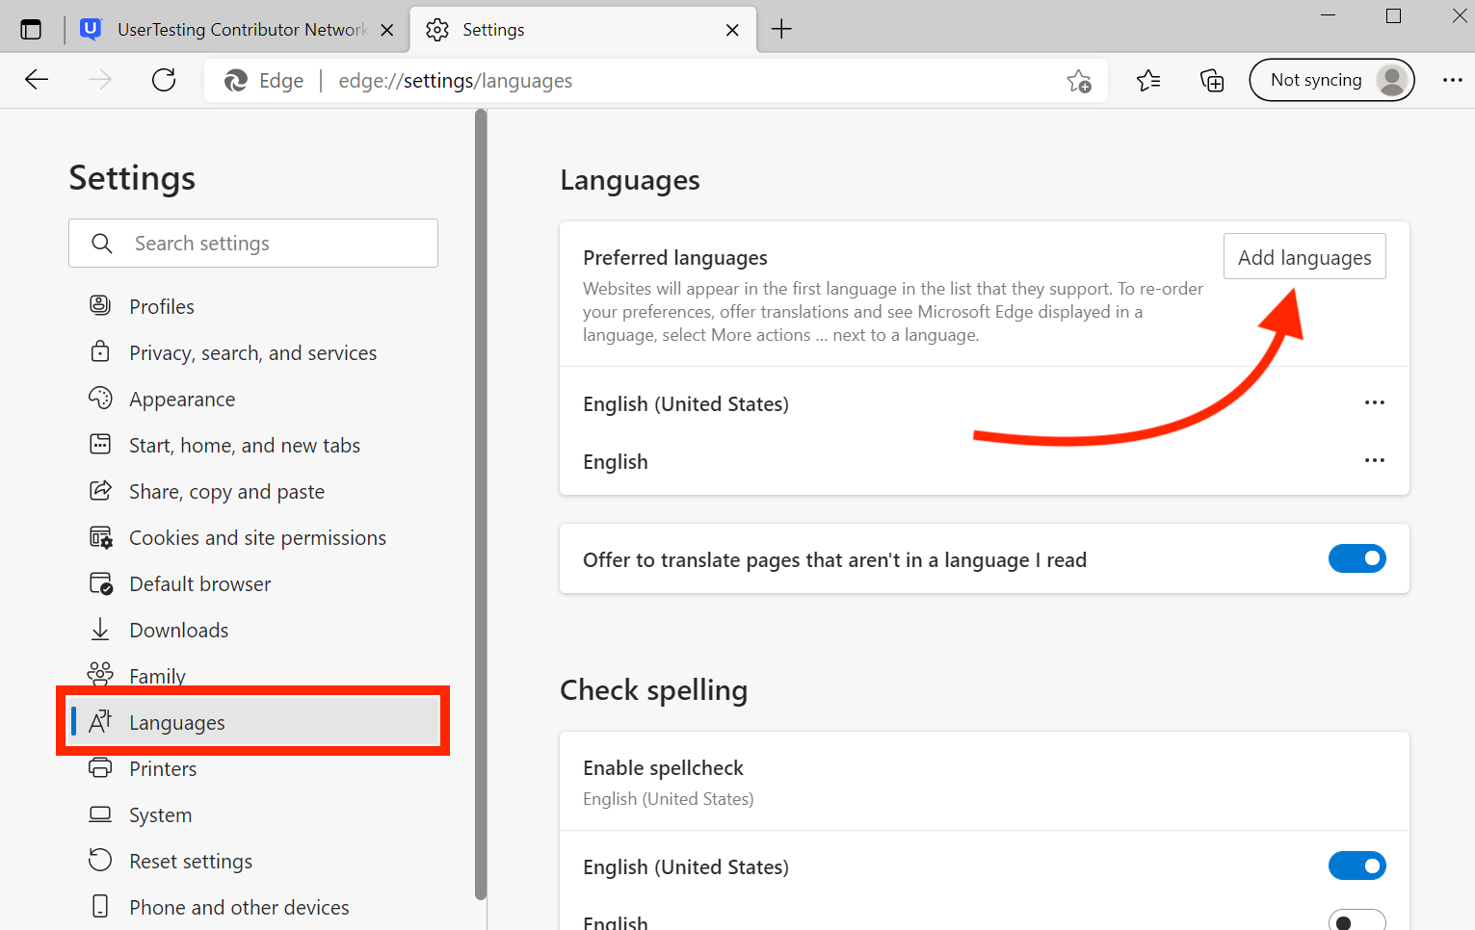Screen dimensions: 1475x930
Task: Refresh the page with reload icon
Action: [x=164, y=80]
